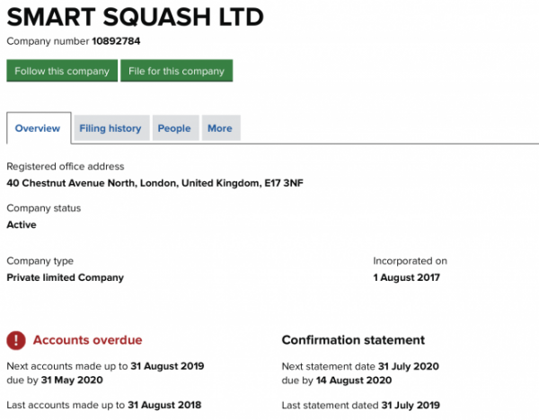Open the More tab
The width and height of the screenshot is (539, 420).
pyautogui.click(x=220, y=128)
